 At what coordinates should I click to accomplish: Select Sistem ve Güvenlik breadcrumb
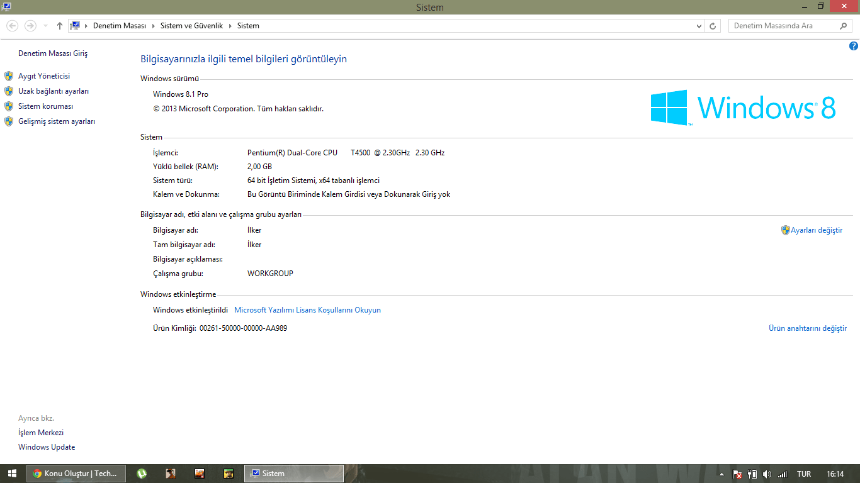[x=191, y=26]
